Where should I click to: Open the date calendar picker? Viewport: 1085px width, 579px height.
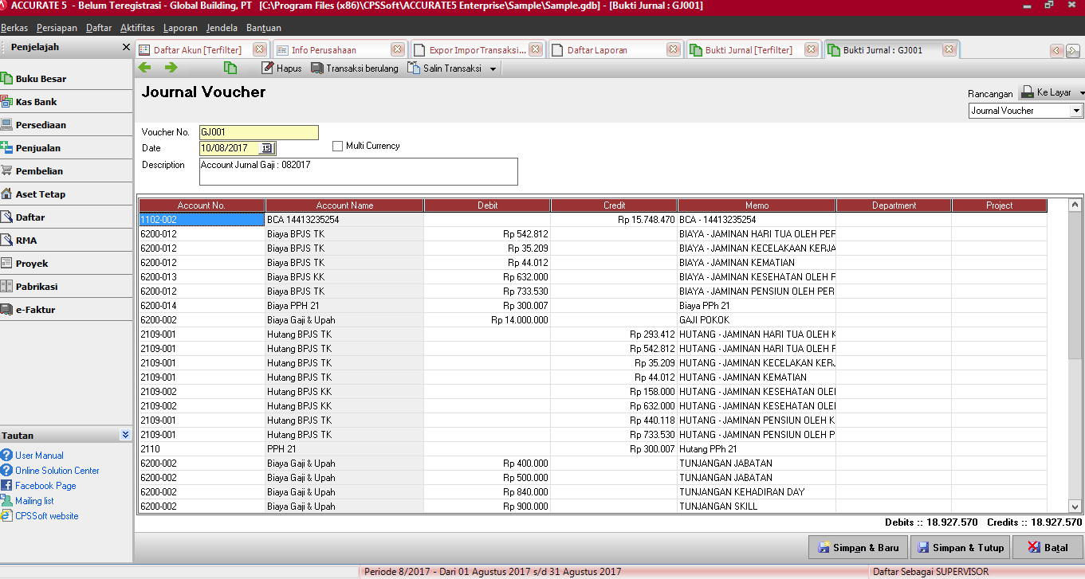pyautogui.click(x=266, y=148)
